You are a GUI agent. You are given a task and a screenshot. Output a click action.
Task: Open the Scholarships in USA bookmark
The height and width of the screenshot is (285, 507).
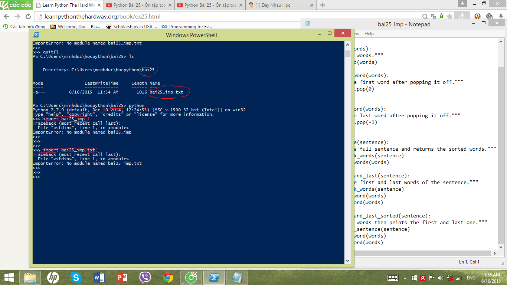[x=131, y=27]
